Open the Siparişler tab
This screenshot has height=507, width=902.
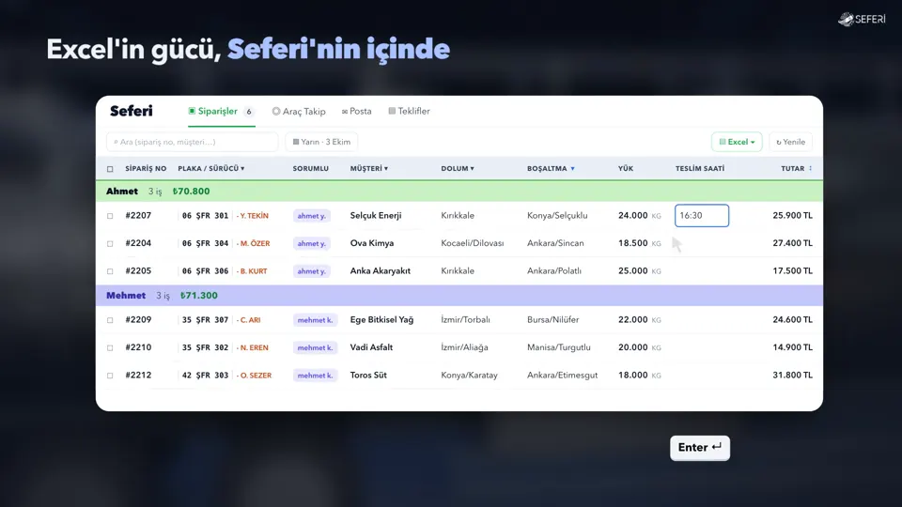(221, 112)
